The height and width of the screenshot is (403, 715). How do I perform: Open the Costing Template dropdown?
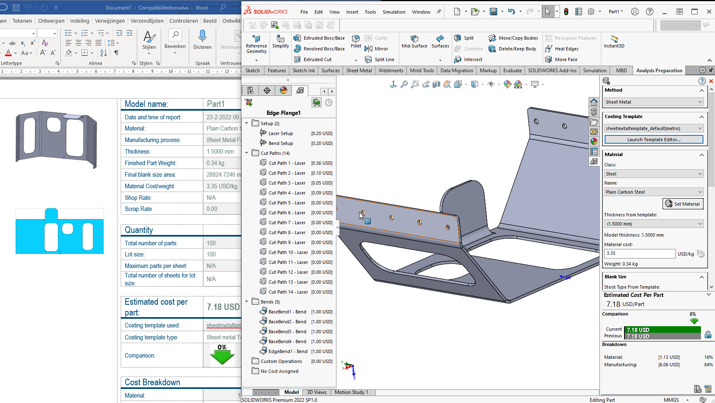click(654, 128)
